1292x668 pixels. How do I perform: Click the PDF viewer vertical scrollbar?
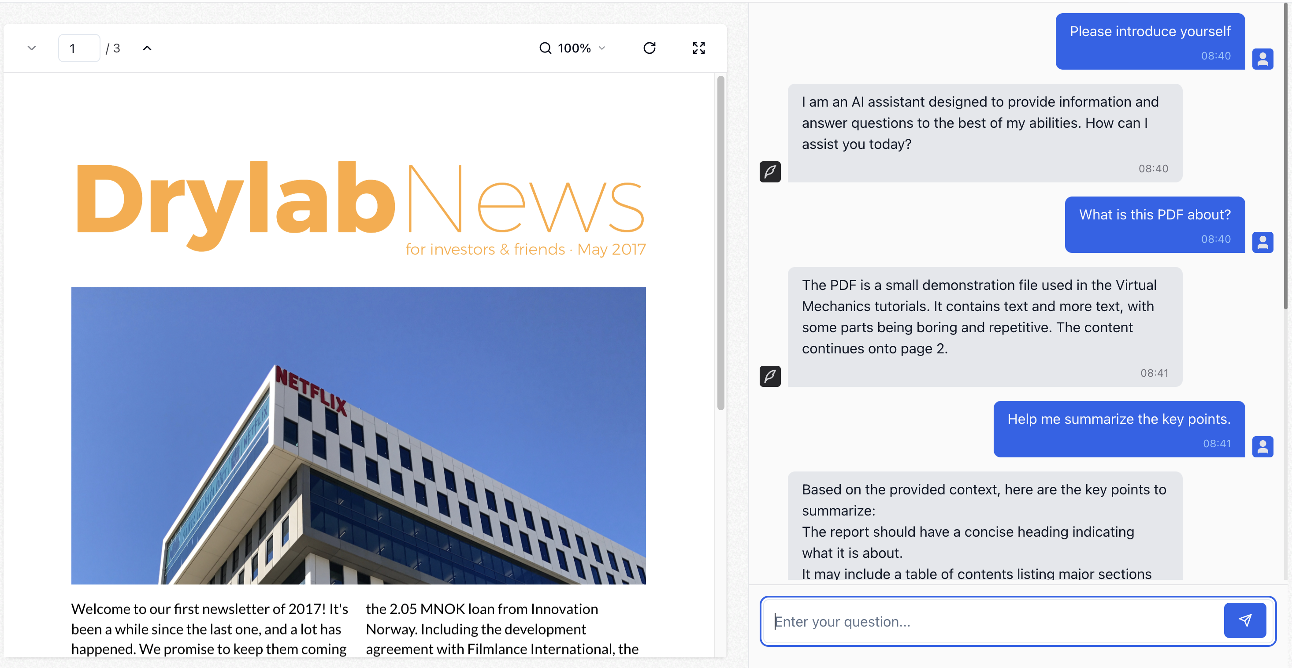click(x=721, y=243)
